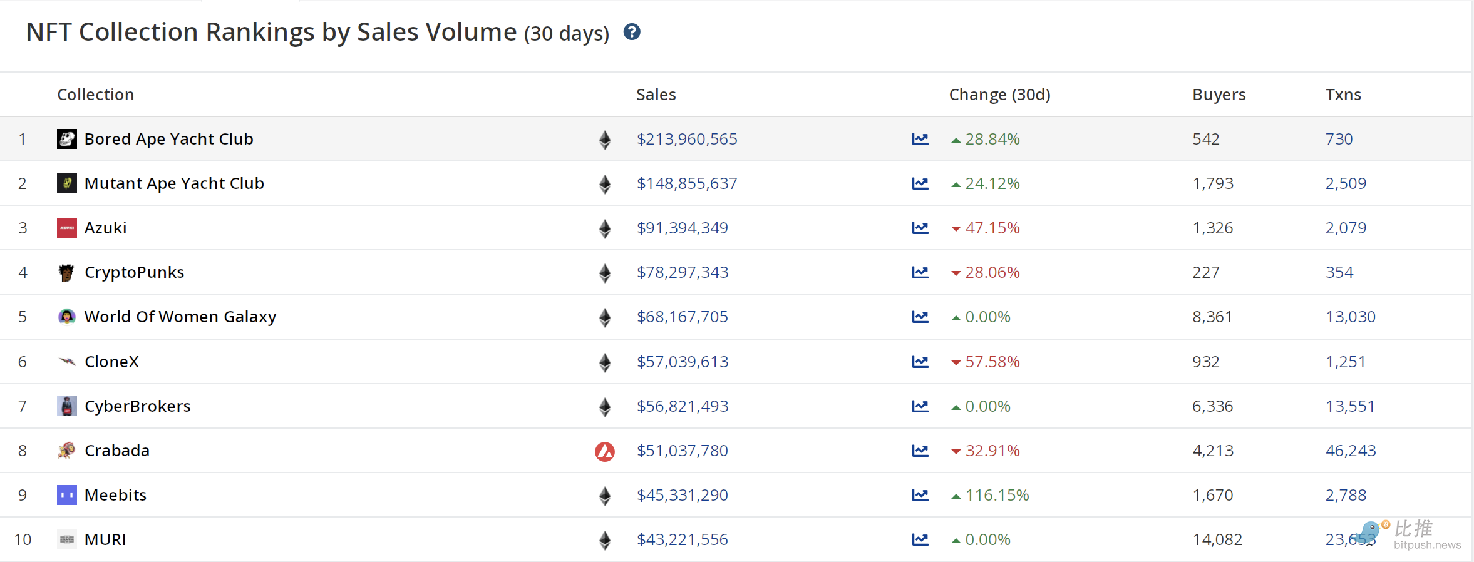Click the purple Meebits logo icon
Screen dimensions: 1474x562
click(x=67, y=495)
